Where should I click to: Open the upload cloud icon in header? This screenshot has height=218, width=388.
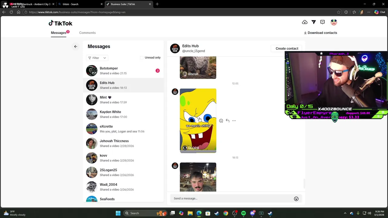click(305, 22)
